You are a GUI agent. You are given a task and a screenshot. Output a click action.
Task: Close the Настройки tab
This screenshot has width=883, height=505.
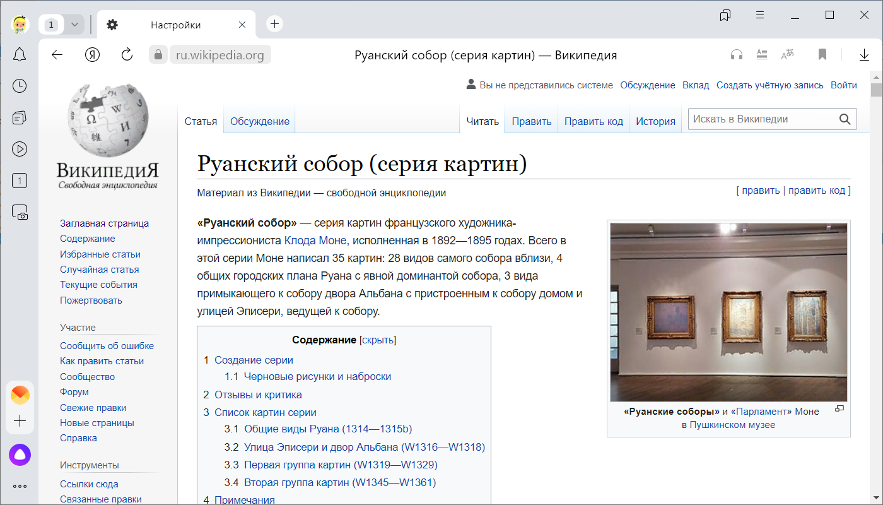(x=242, y=25)
